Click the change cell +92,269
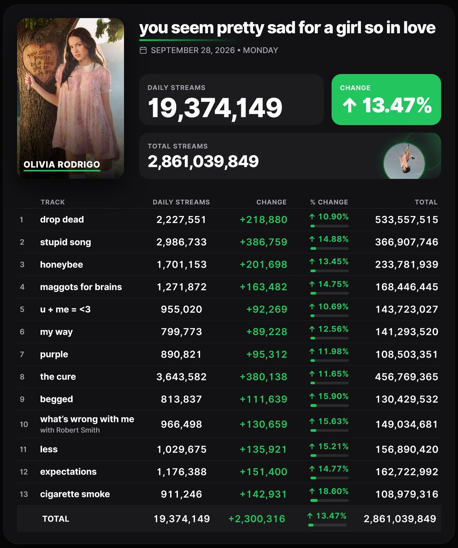 tap(267, 309)
